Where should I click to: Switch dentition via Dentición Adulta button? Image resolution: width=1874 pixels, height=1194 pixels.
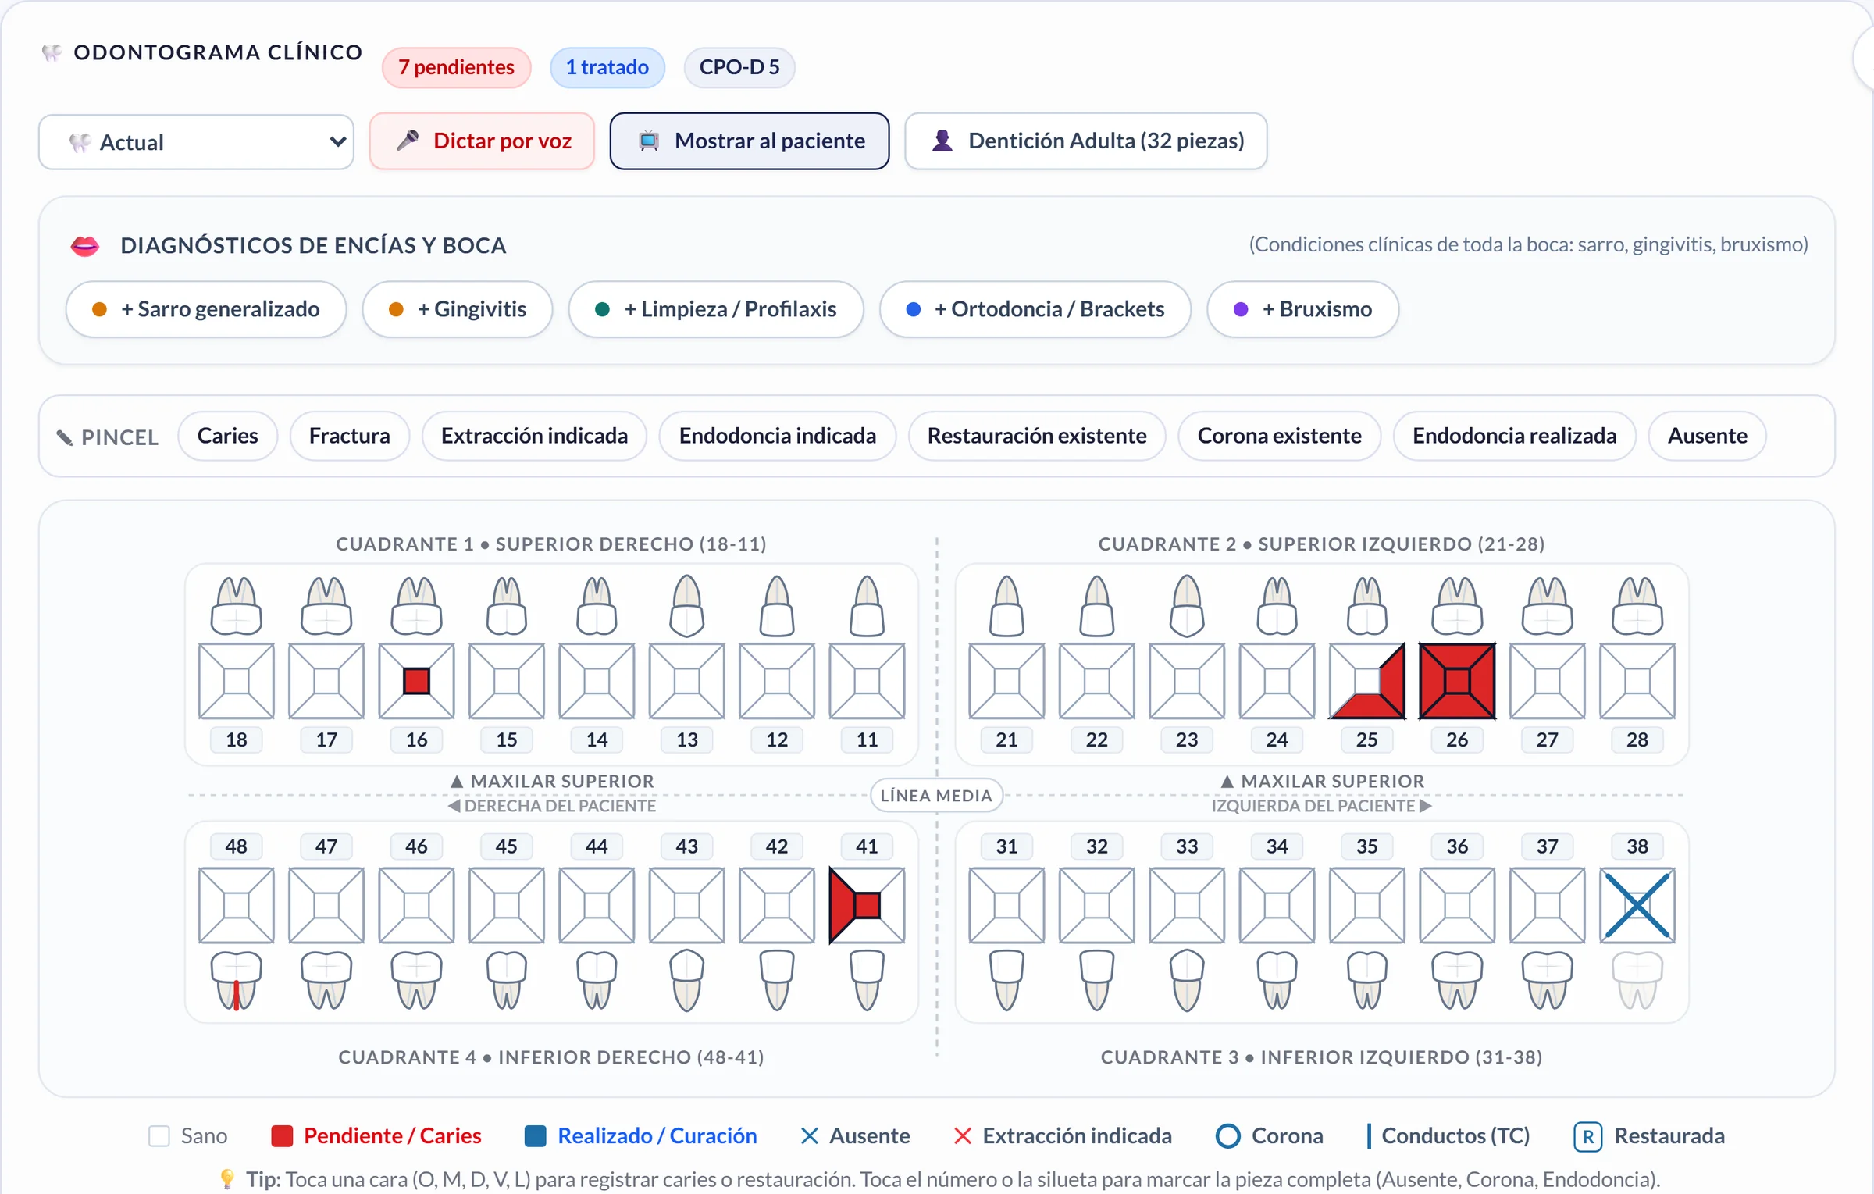tap(1086, 141)
